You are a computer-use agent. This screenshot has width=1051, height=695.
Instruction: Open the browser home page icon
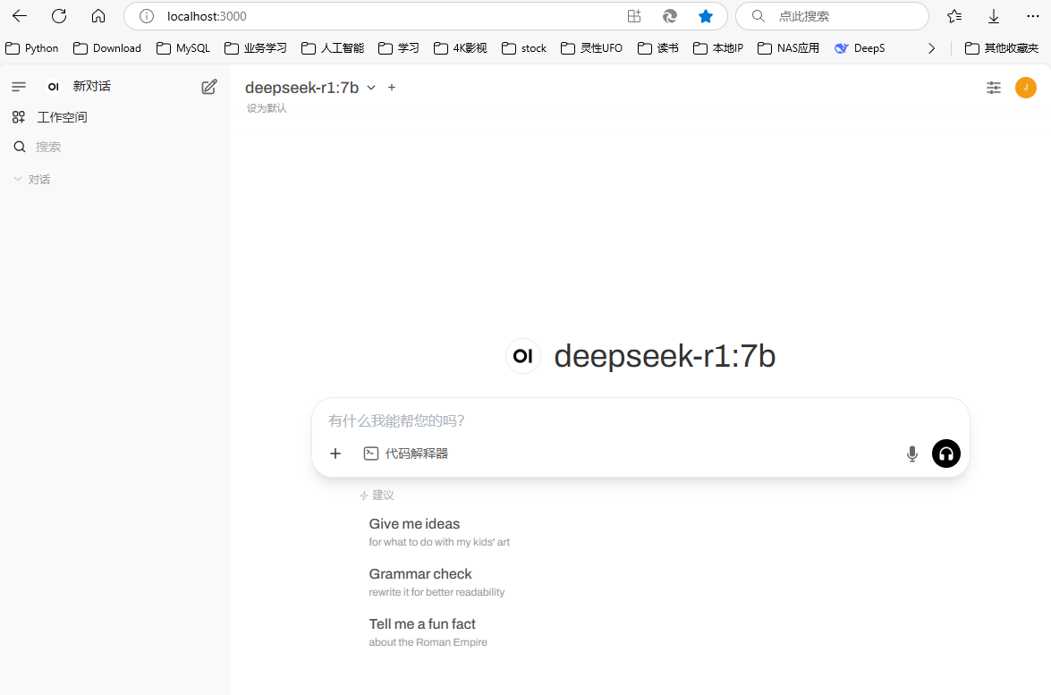[98, 16]
